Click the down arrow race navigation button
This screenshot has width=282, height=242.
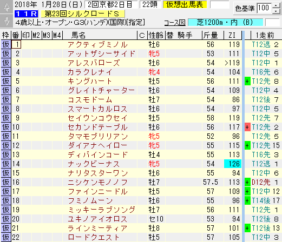(x=6, y=21)
